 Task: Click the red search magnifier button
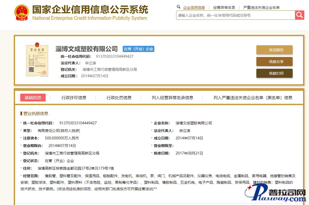(299, 15)
